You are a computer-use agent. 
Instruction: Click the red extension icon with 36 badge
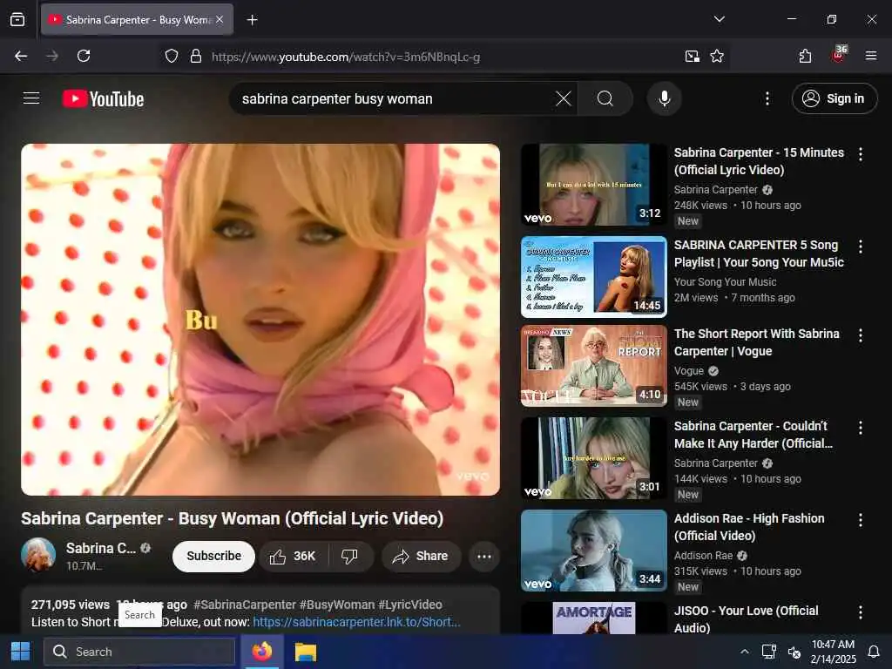(838, 55)
